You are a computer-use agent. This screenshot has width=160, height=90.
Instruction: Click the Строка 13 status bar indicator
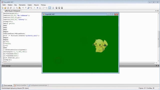click(142, 88)
